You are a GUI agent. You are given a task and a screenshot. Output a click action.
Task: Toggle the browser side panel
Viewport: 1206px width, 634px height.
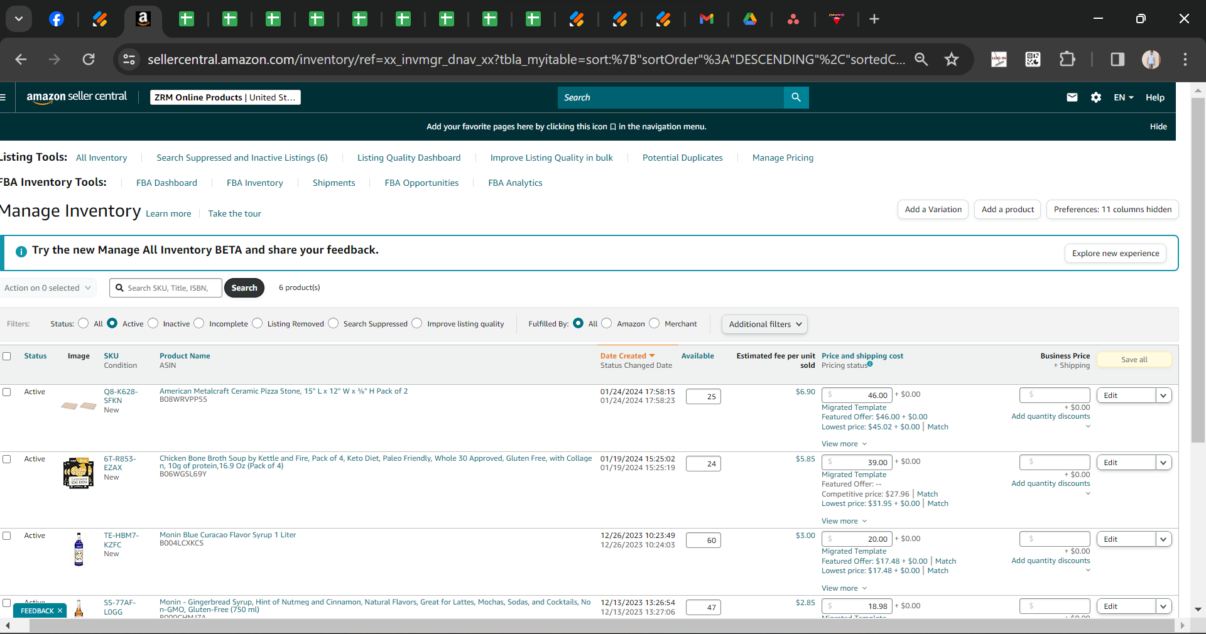pyautogui.click(x=1117, y=59)
